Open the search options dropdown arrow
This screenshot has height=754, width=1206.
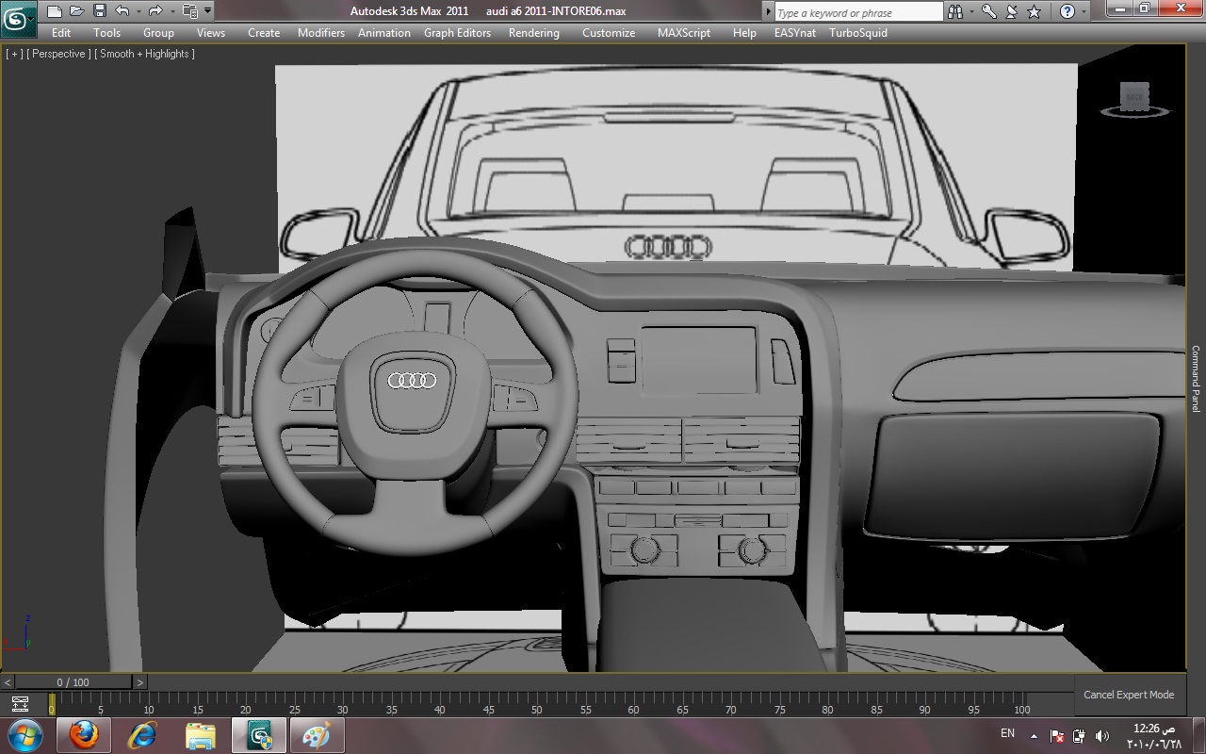(x=970, y=12)
